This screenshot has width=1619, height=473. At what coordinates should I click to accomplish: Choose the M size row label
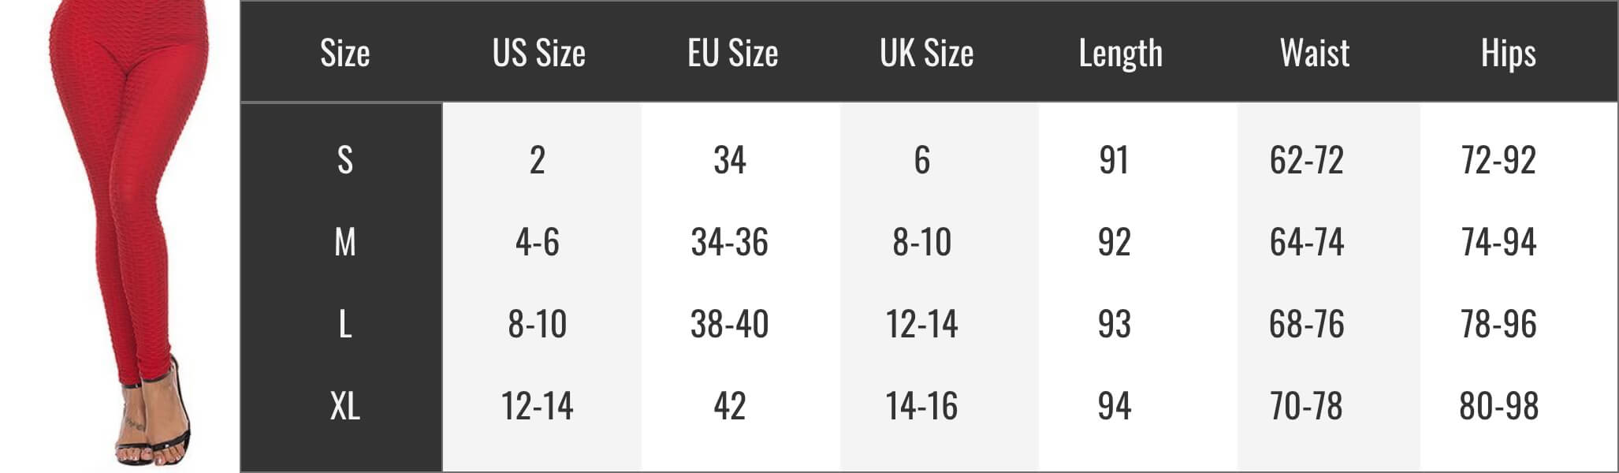344,242
